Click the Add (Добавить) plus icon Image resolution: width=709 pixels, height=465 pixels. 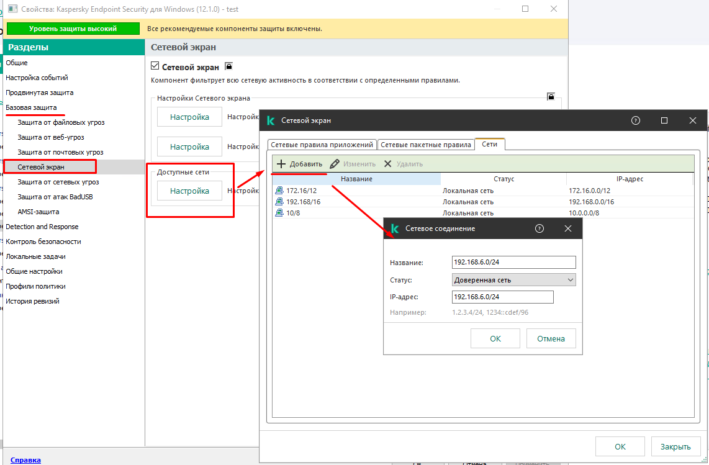point(281,164)
